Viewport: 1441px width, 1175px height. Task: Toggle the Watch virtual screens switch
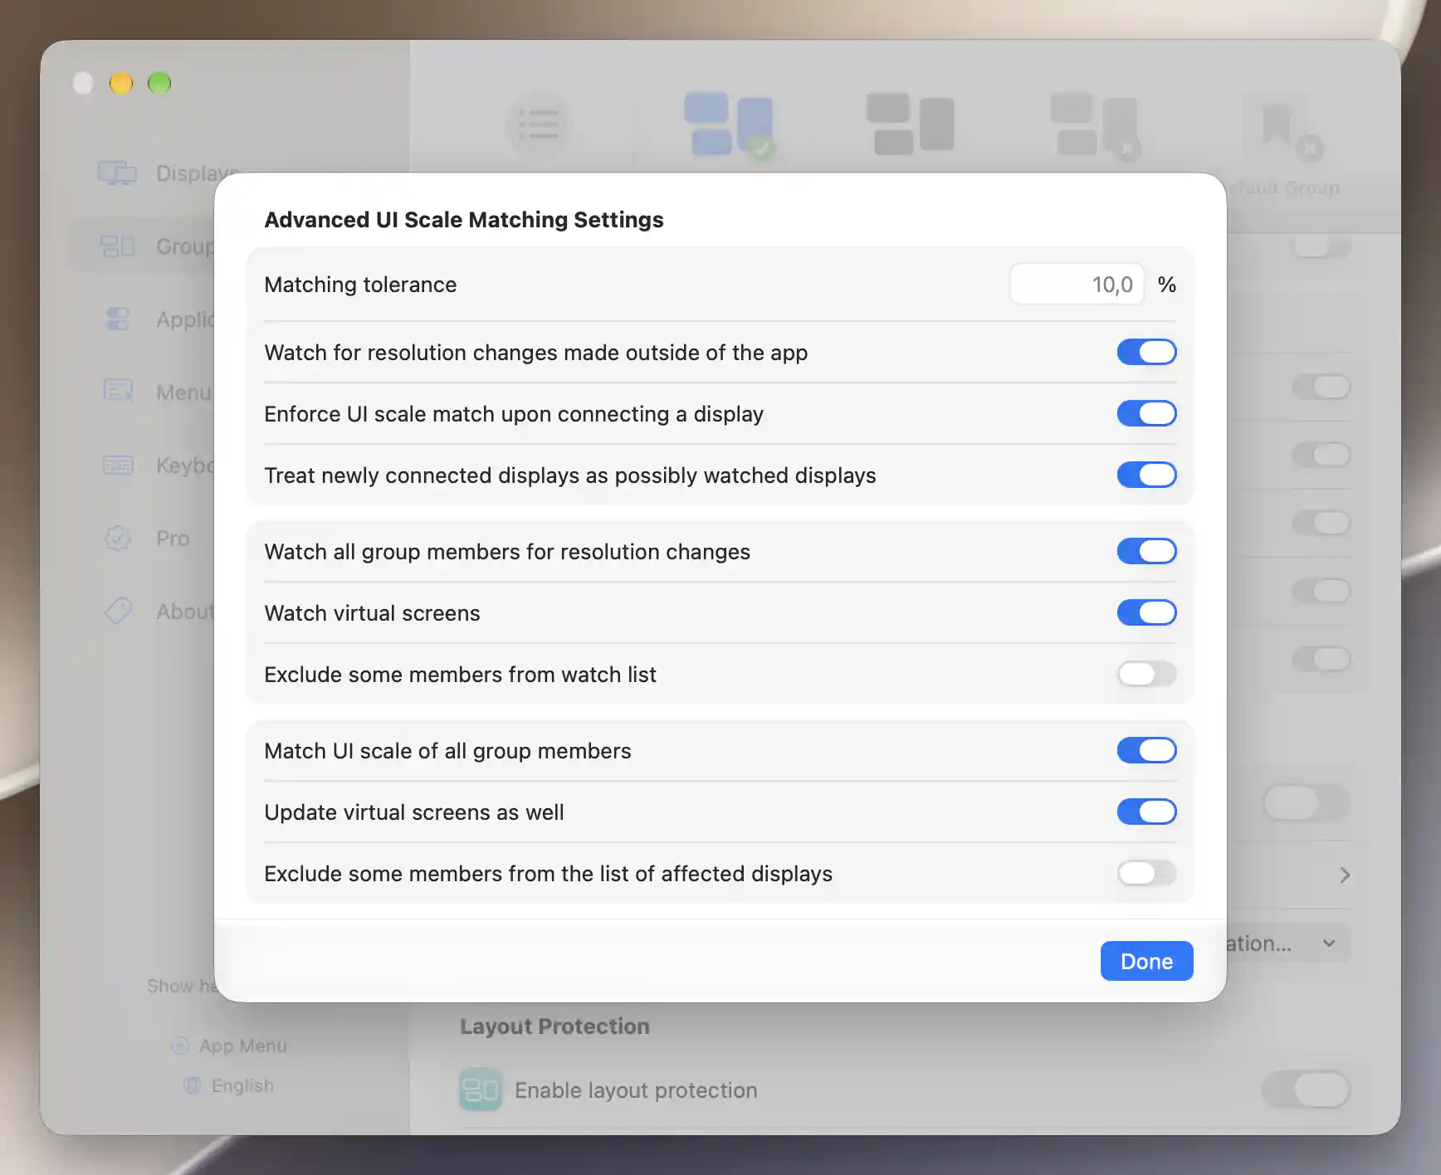[1146, 612]
